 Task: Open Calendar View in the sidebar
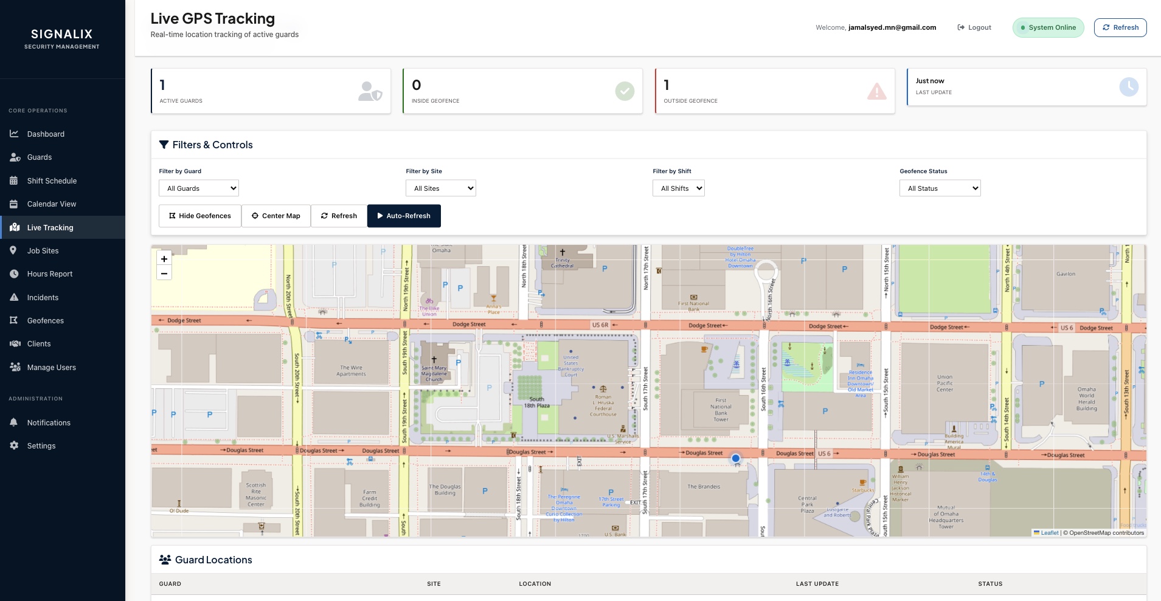pos(51,204)
